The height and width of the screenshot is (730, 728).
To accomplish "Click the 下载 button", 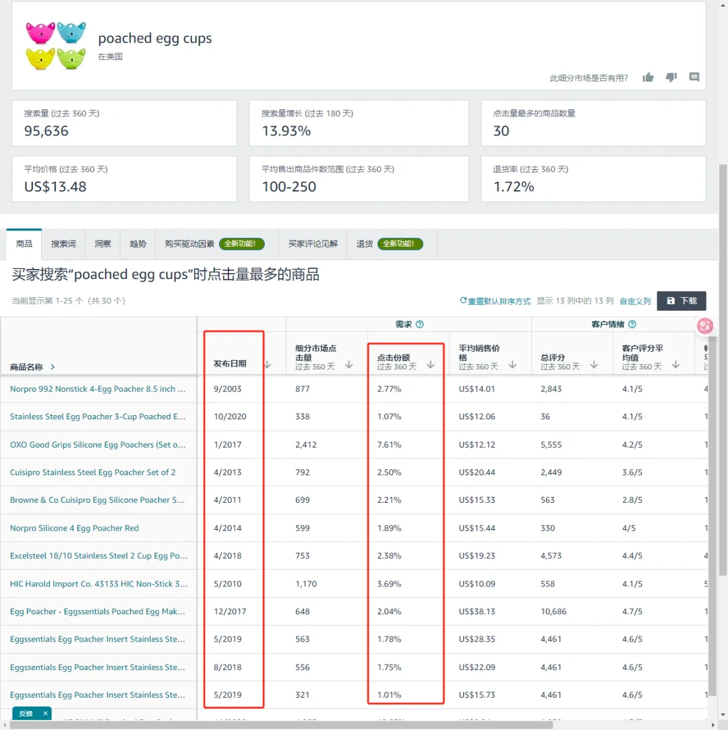I will tap(681, 301).
